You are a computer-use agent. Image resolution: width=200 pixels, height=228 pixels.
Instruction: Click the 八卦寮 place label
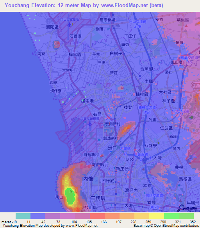[150, 146]
